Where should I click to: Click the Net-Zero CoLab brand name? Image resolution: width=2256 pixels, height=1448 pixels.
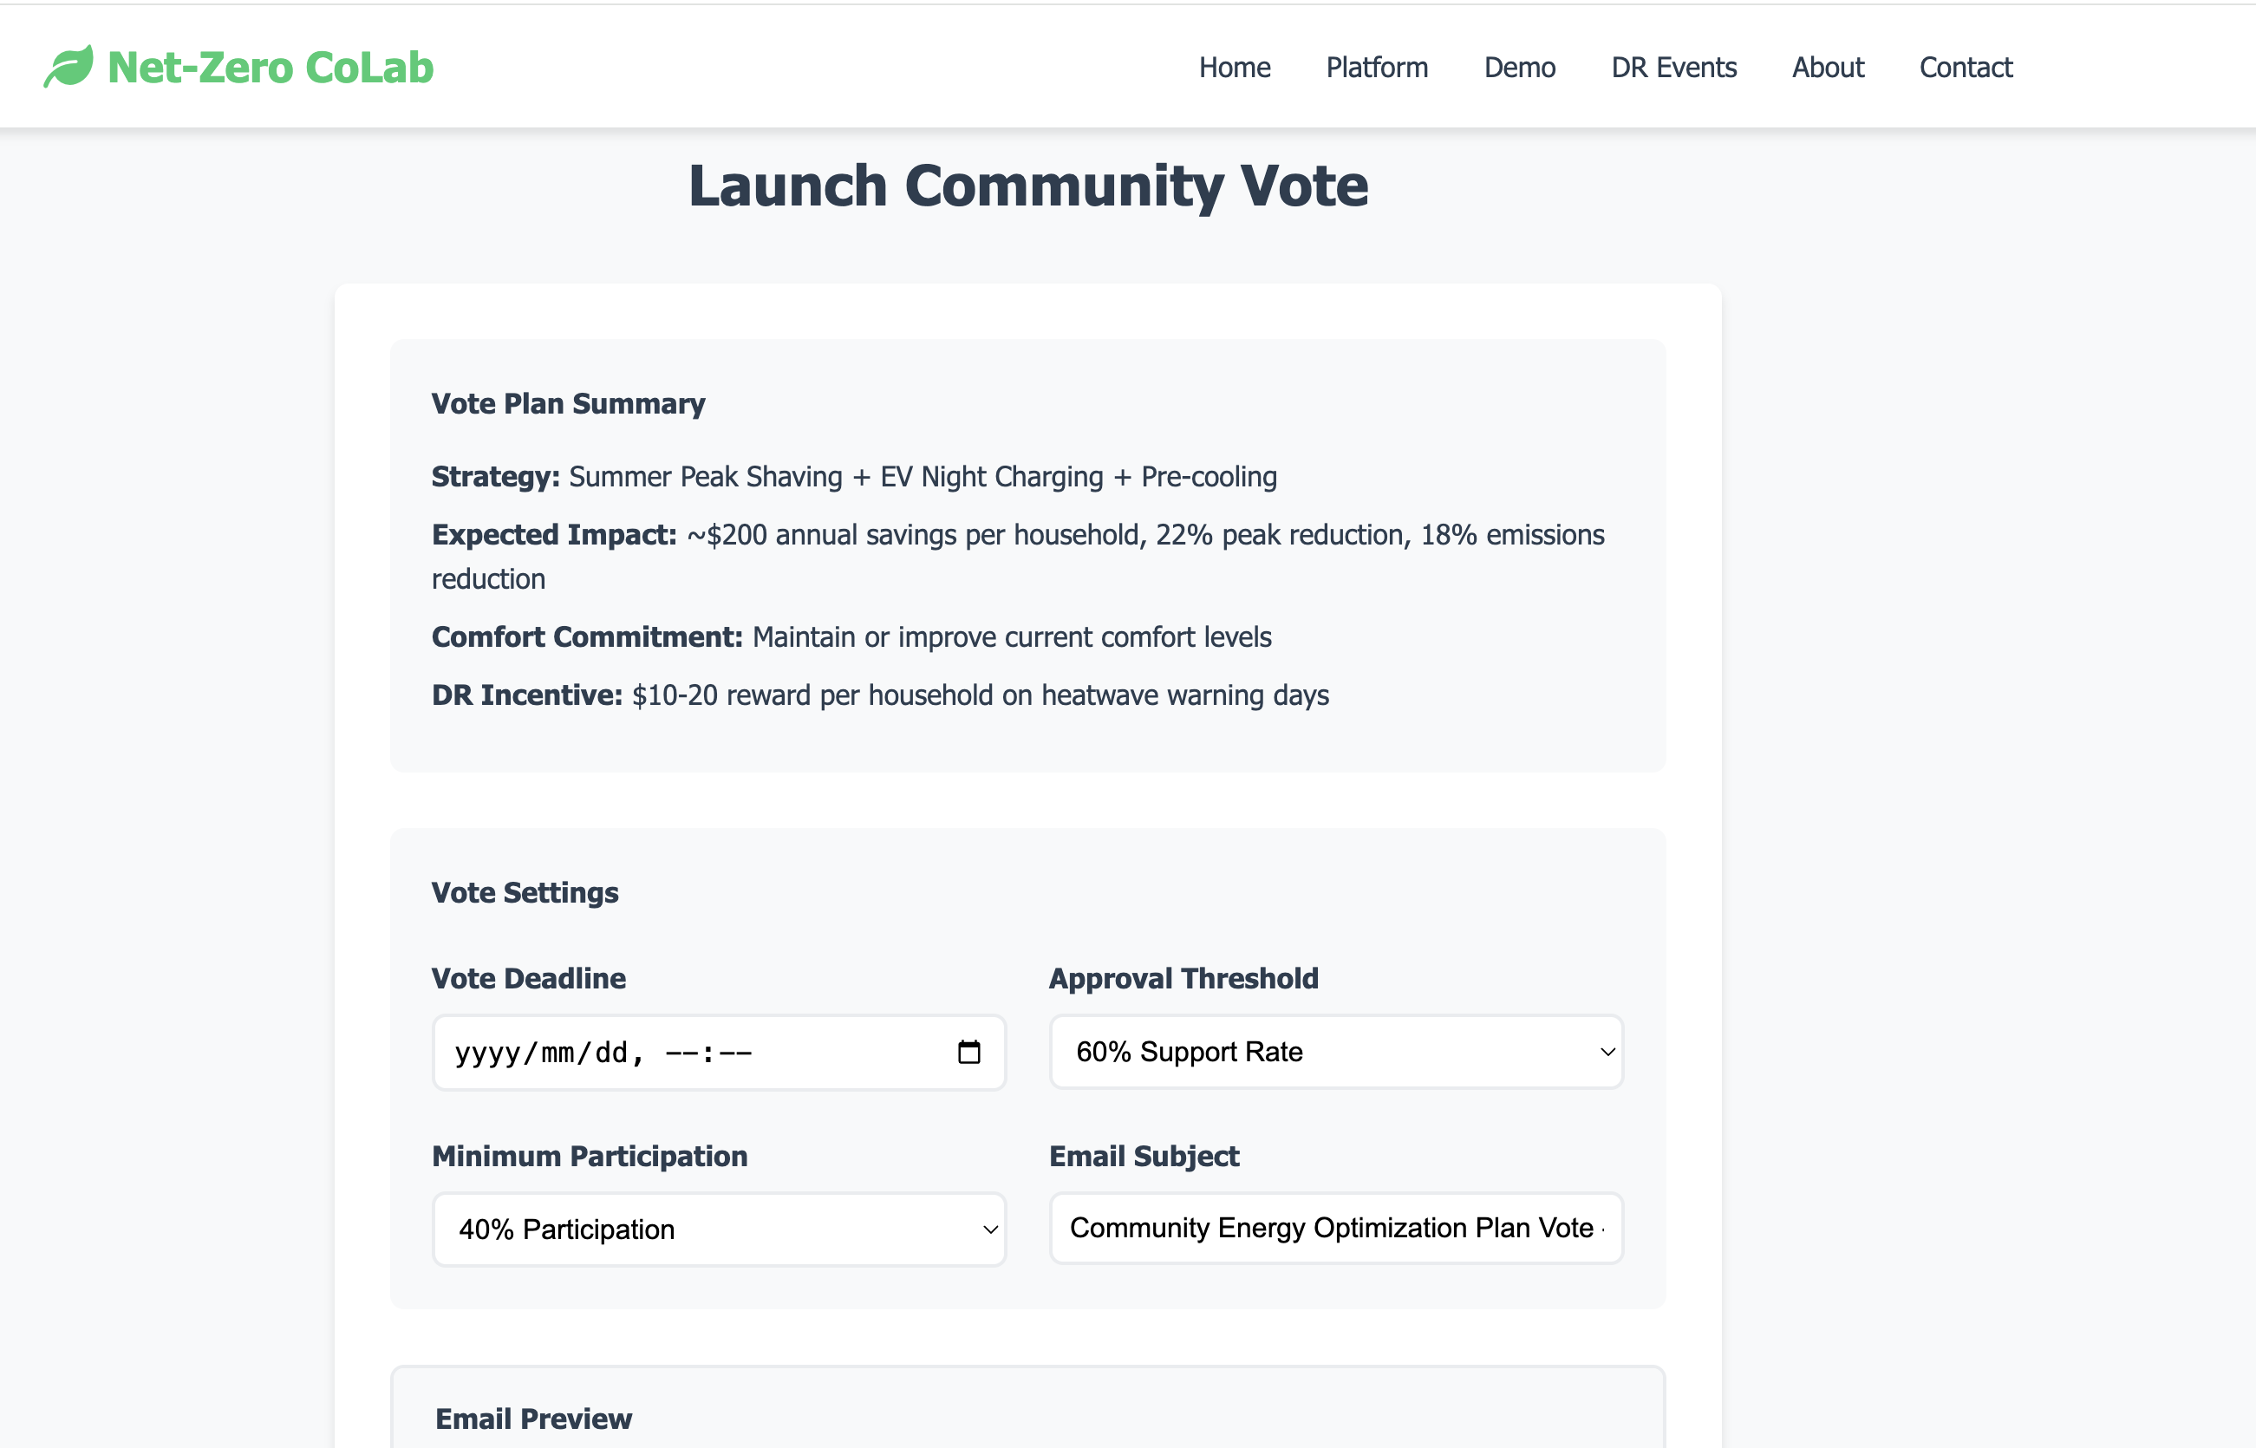click(270, 68)
